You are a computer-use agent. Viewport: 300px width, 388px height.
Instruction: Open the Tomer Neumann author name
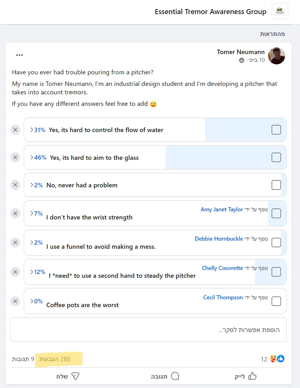[241, 52]
